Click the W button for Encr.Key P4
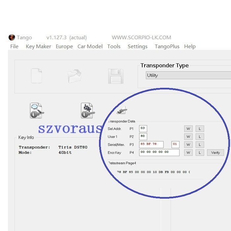This screenshot has width=231, height=231. click(x=188, y=152)
